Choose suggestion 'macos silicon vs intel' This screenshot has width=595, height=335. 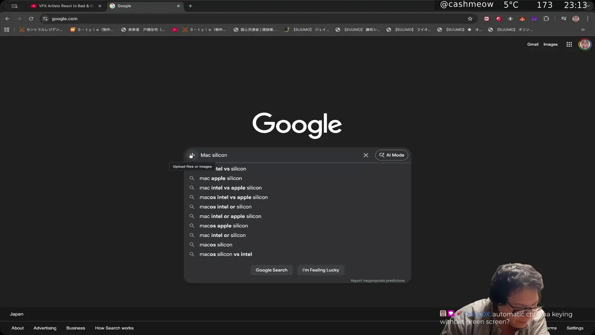(297, 254)
